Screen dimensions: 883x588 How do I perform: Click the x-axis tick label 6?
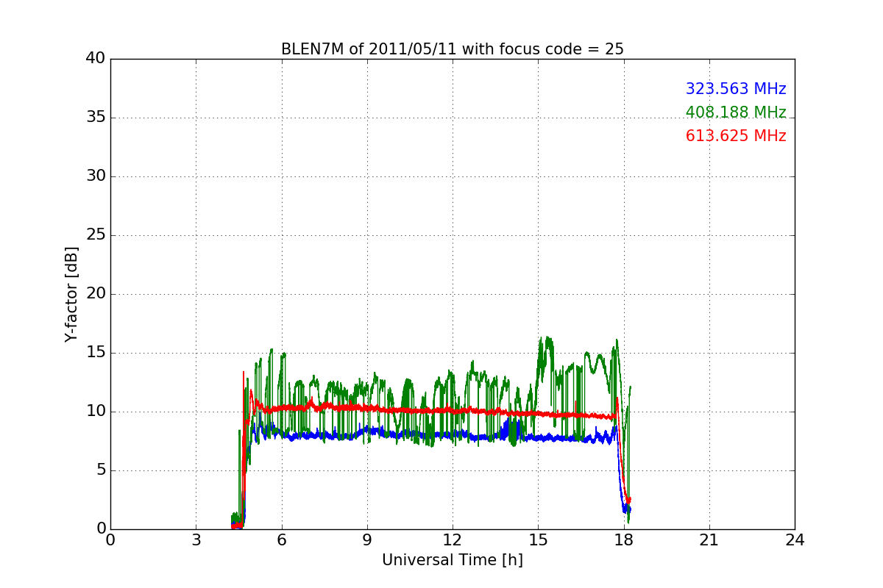[x=281, y=540]
